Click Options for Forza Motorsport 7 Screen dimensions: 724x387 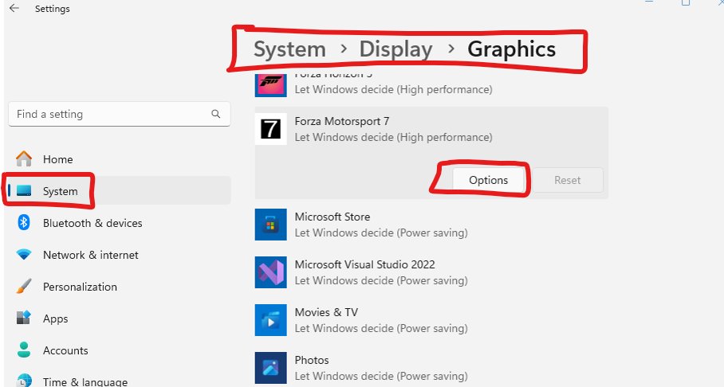pos(488,180)
